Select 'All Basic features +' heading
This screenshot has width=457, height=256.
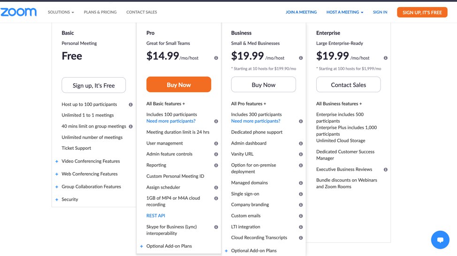[166, 104]
